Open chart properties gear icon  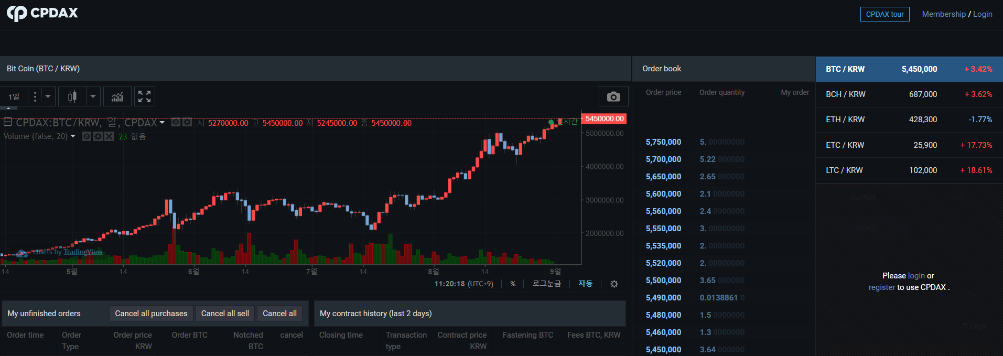(614, 284)
